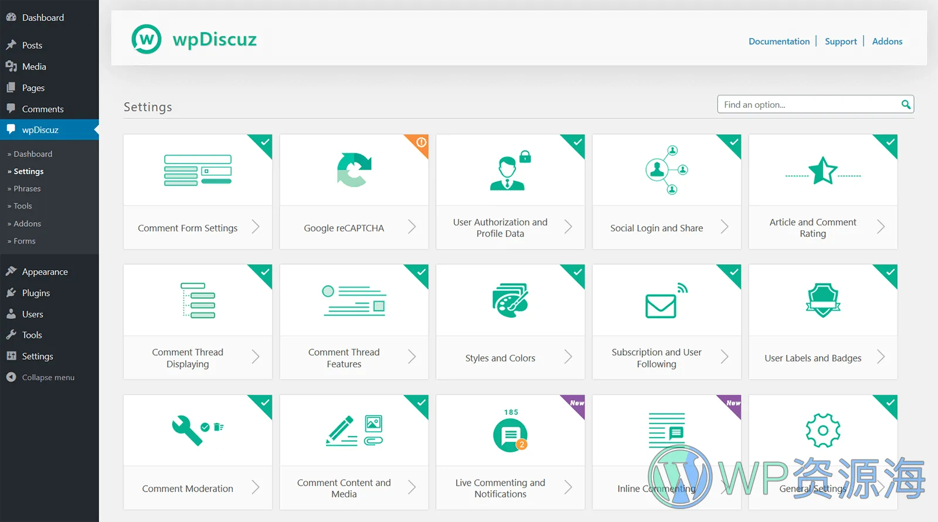The height and width of the screenshot is (522, 938).
Task: Click the Subscription envelope icon
Action: pyautogui.click(x=667, y=301)
